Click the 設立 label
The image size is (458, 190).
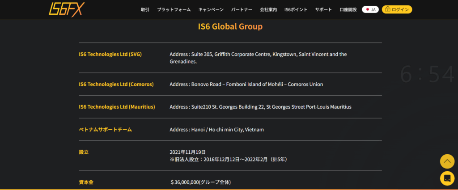(x=84, y=152)
